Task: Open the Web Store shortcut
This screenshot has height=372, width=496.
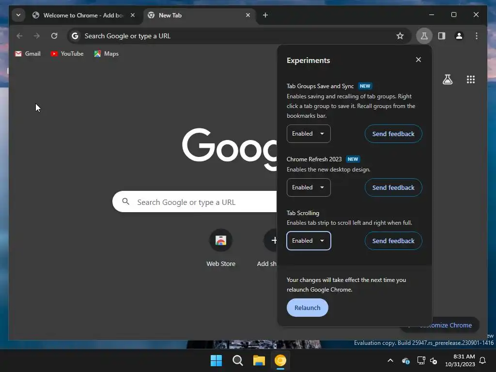Action: (x=221, y=248)
